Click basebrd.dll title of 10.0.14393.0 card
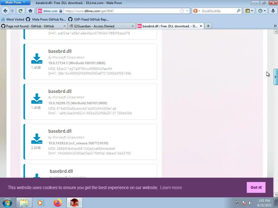278x208 pixels. [60, 131]
